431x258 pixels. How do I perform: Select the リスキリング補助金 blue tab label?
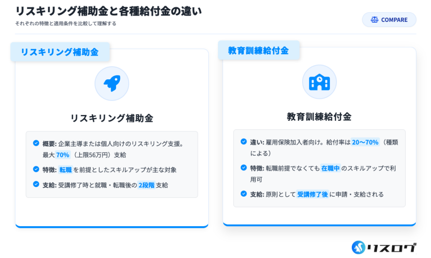pos(60,52)
